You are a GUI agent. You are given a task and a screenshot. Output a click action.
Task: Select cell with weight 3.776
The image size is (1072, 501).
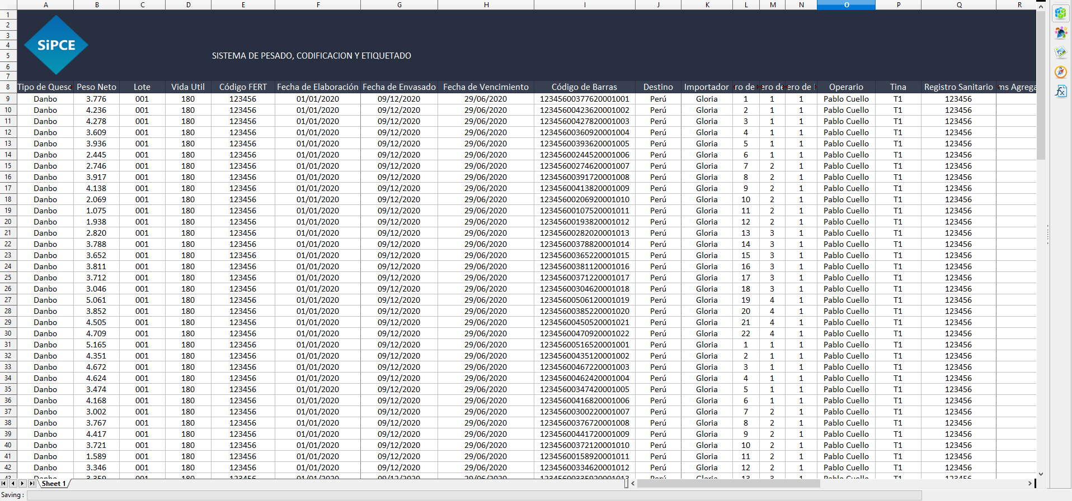pos(97,99)
